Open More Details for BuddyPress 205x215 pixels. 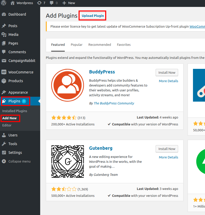point(168,81)
